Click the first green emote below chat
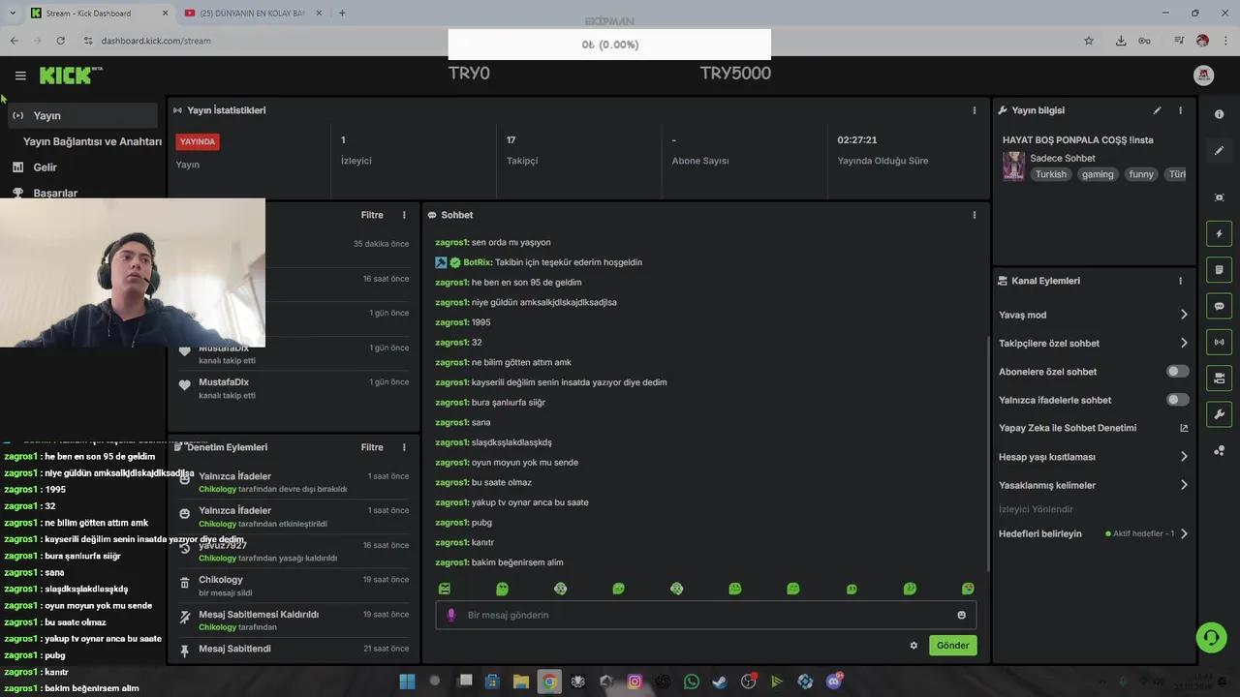 [x=445, y=589]
